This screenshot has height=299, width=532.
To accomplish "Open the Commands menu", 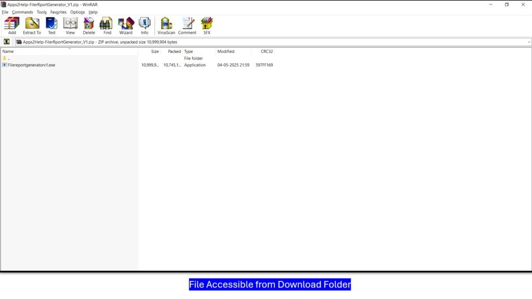I will tap(22, 12).
